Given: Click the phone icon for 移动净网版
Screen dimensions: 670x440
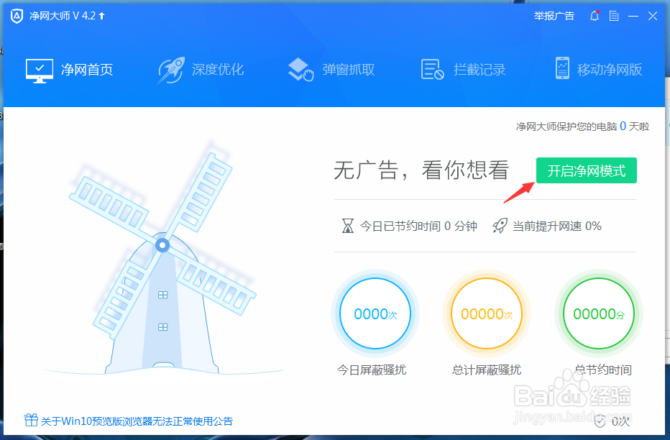Looking at the screenshot, I should [x=562, y=68].
